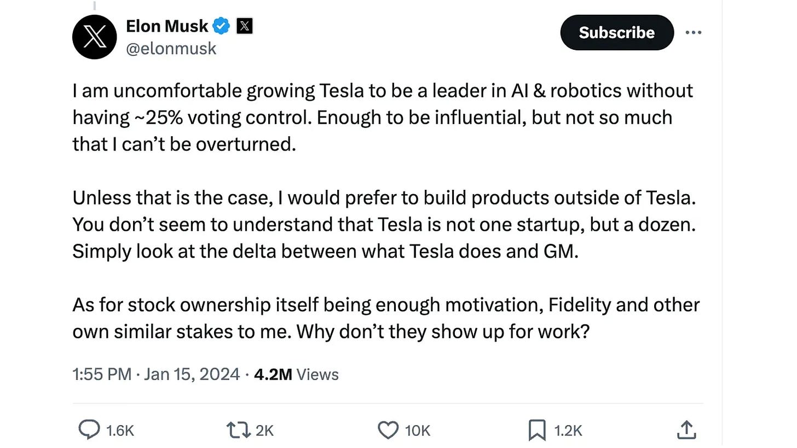Expand the repost options menu
797x448 pixels.
coord(238,430)
